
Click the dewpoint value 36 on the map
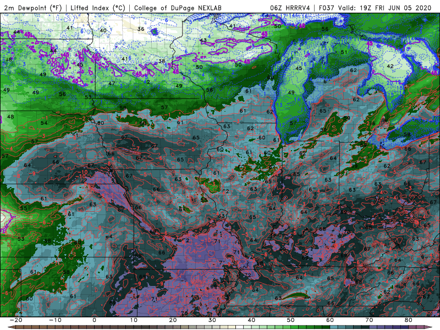tap(141, 29)
